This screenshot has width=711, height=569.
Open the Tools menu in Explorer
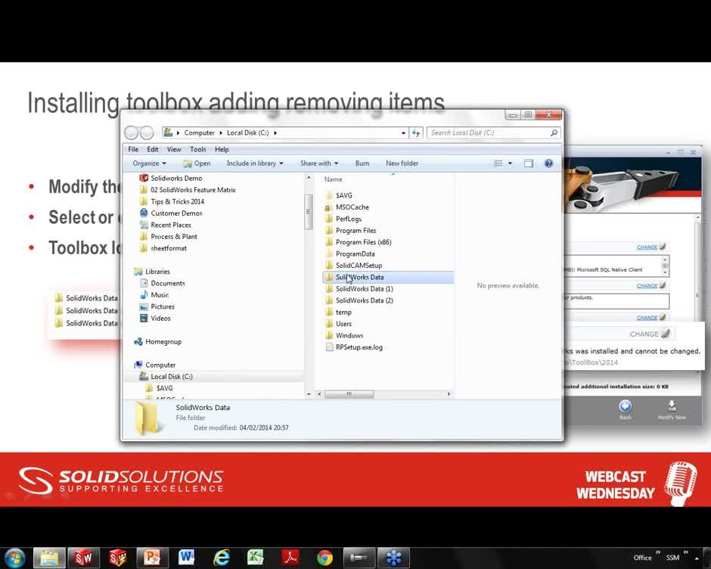tap(197, 149)
